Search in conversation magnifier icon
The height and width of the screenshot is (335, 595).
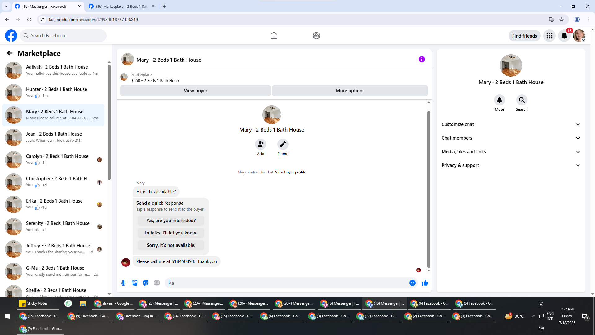point(522,100)
